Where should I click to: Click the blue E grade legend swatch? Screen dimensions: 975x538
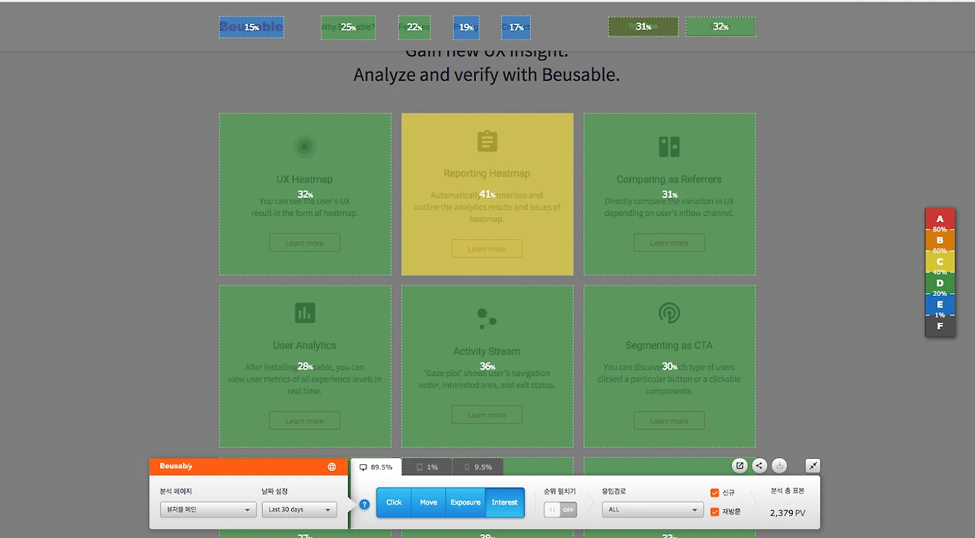(940, 304)
